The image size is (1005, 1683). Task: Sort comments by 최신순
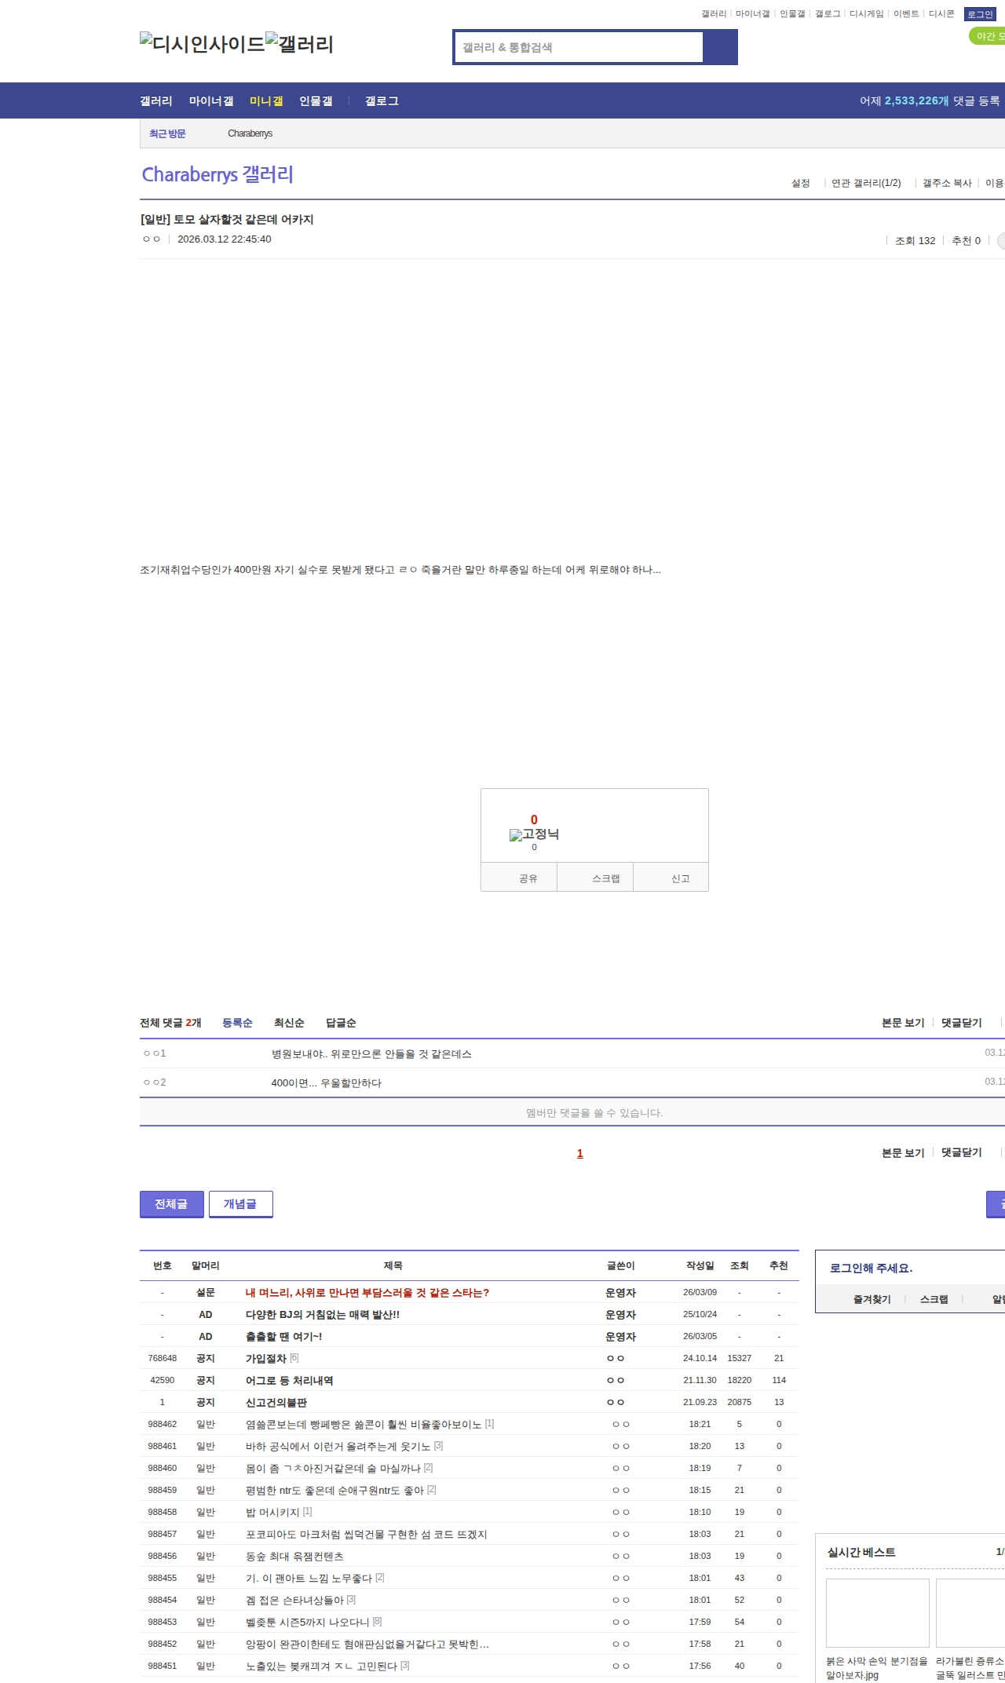pyautogui.click(x=289, y=1023)
